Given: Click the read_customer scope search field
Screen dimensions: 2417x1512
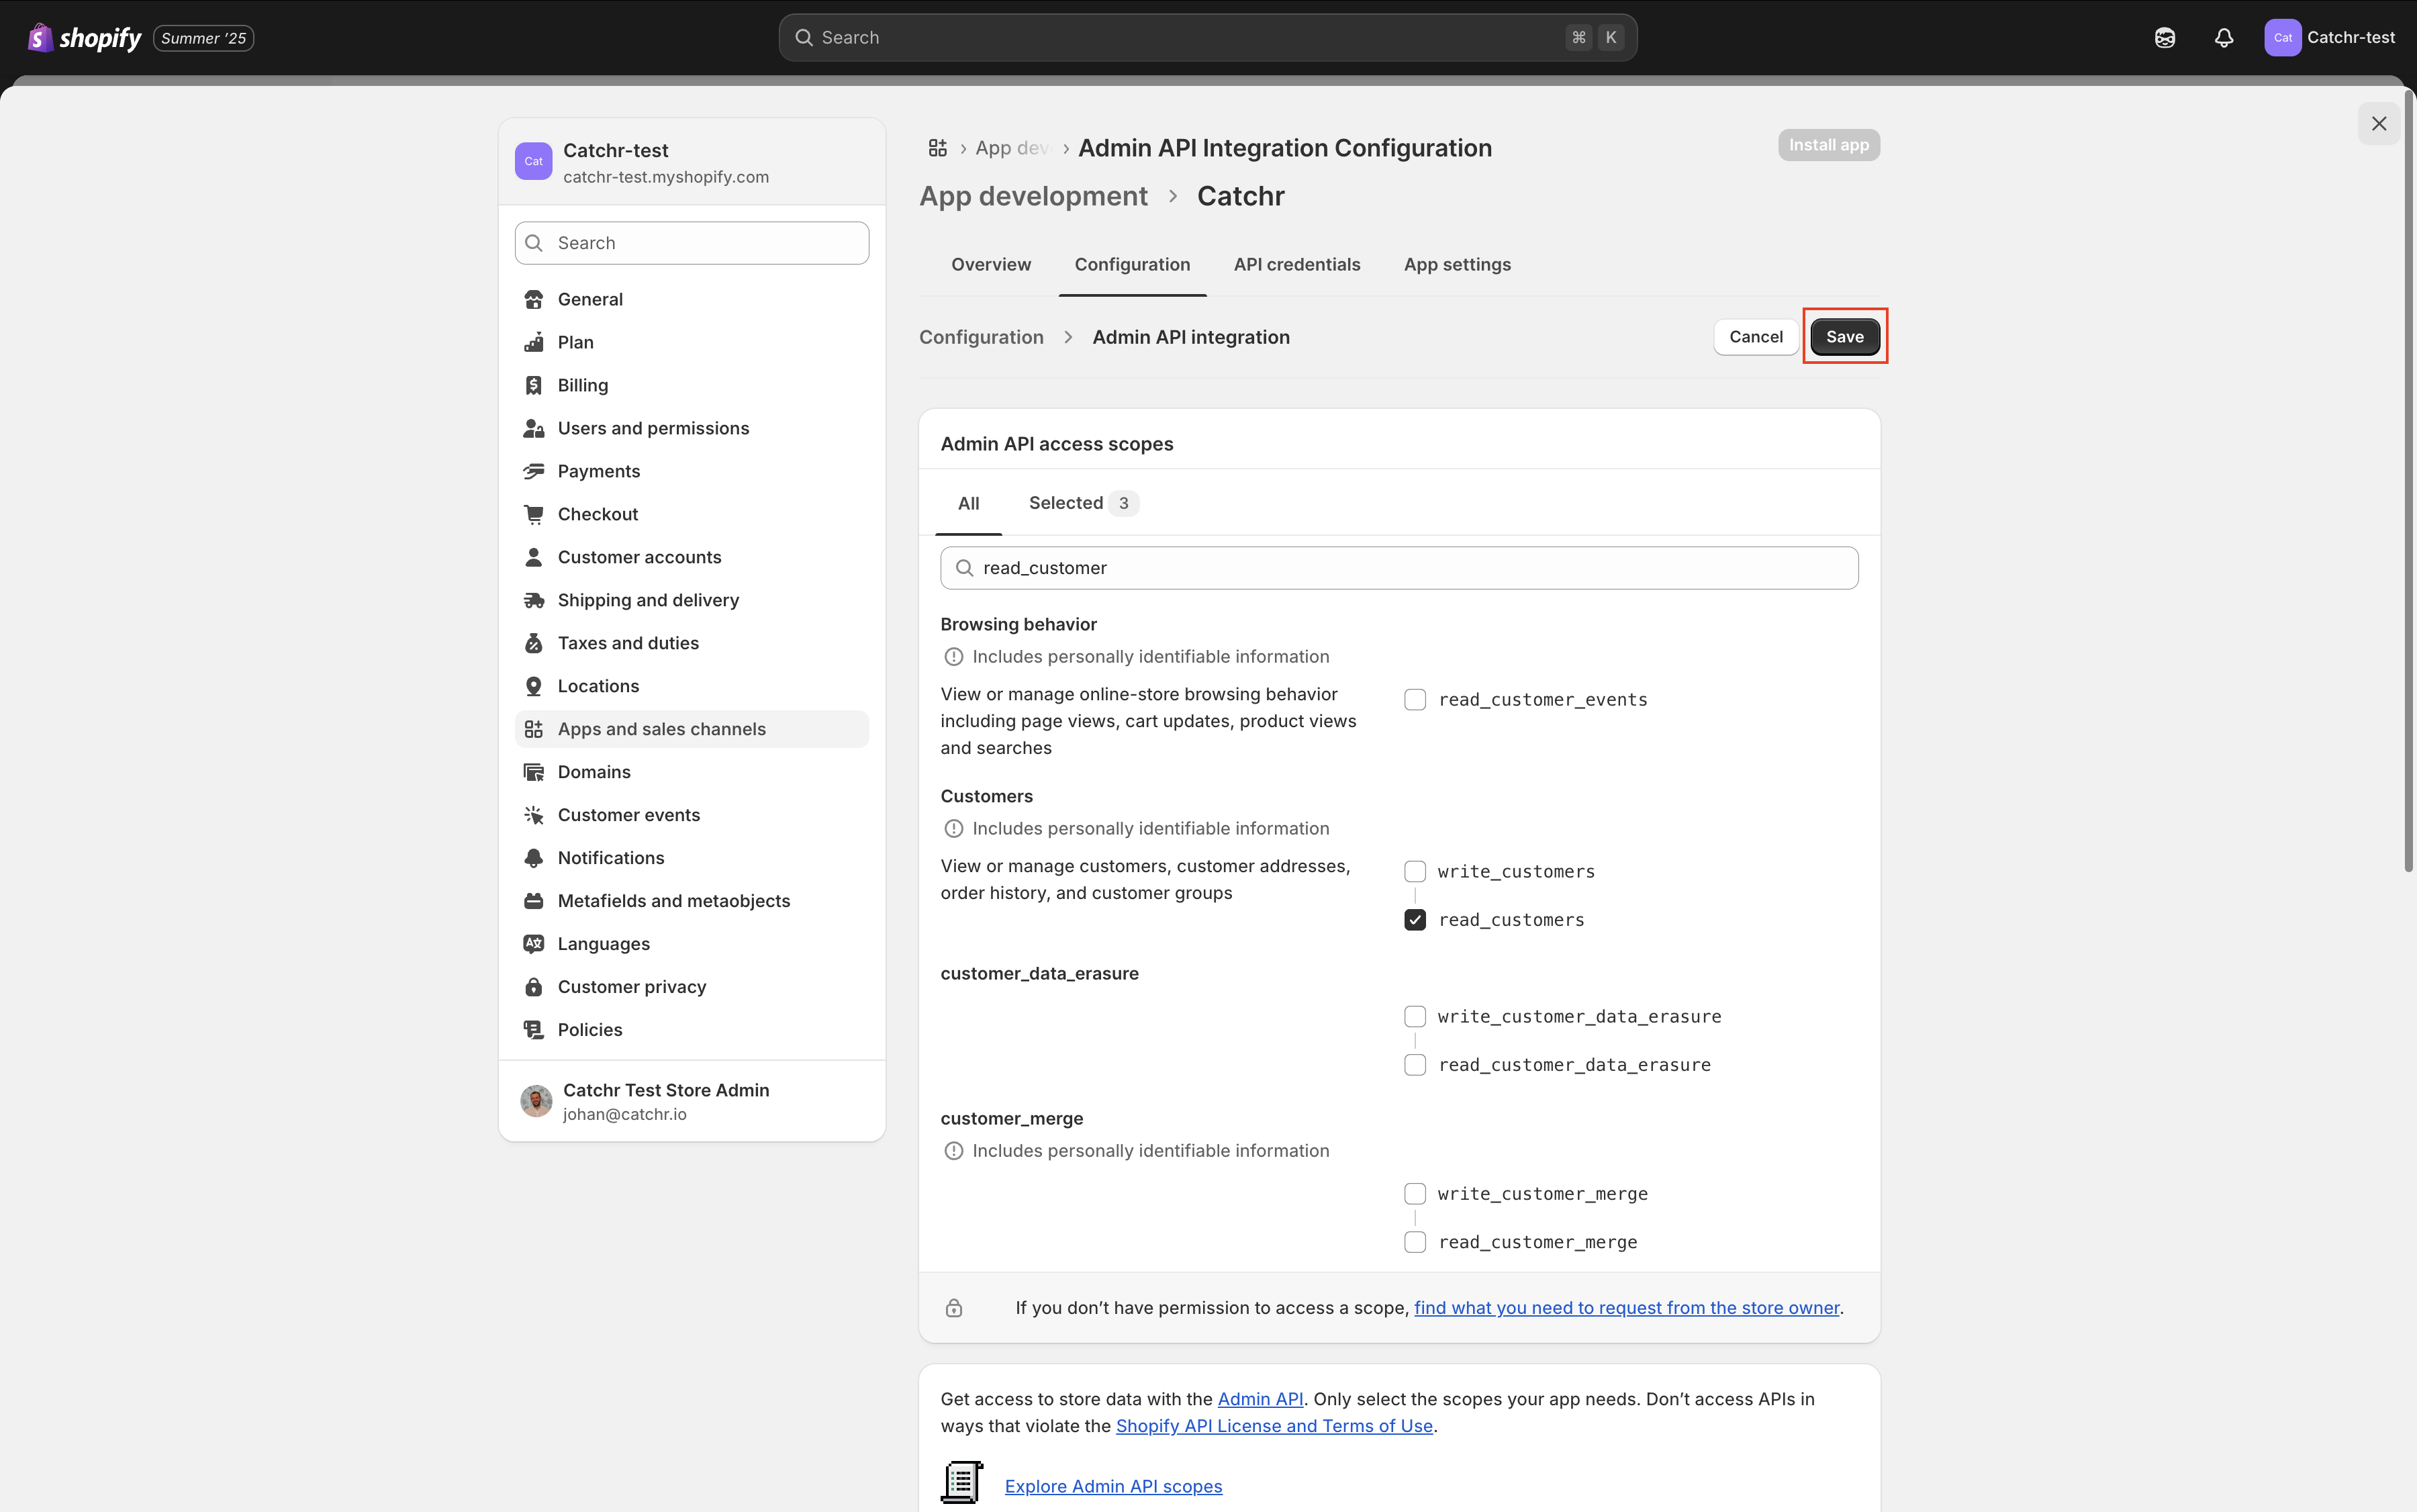Looking at the screenshot, I should point(1399,568).
